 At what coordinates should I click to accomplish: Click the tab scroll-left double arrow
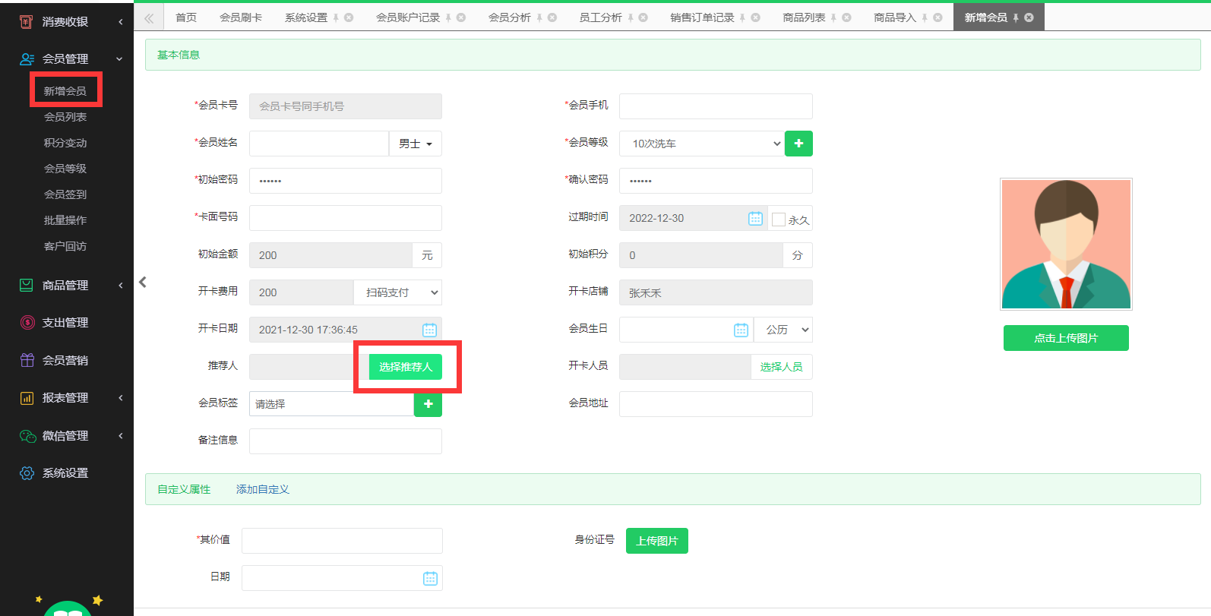(149, 17)
